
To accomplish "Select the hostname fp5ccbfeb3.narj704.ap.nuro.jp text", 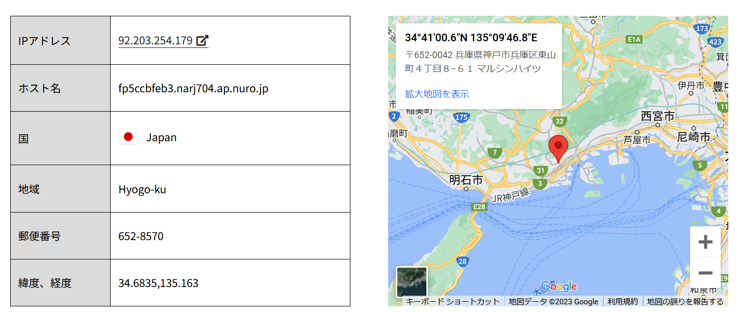I will point(193,89).
